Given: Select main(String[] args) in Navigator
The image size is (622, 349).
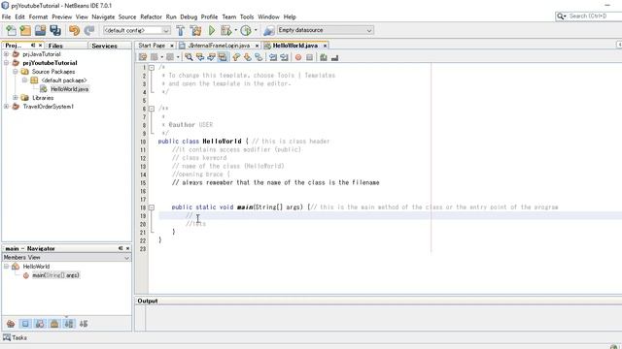Looking at the screenshot, I should [55, 275].
